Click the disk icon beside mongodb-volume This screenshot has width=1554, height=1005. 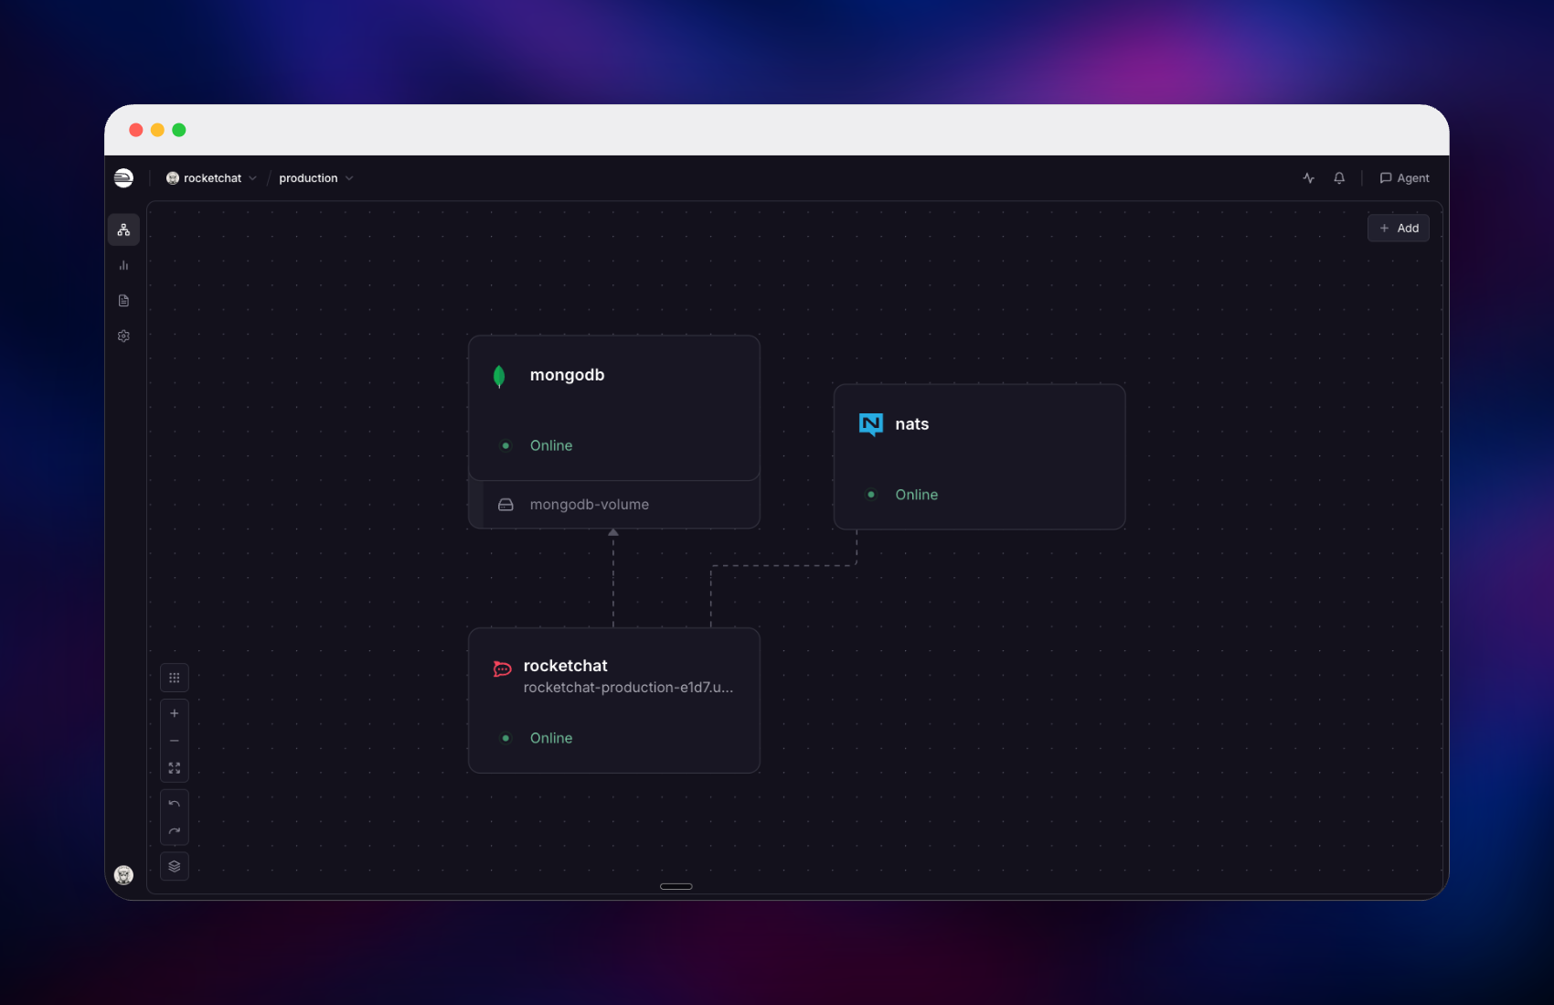point(506,505)
